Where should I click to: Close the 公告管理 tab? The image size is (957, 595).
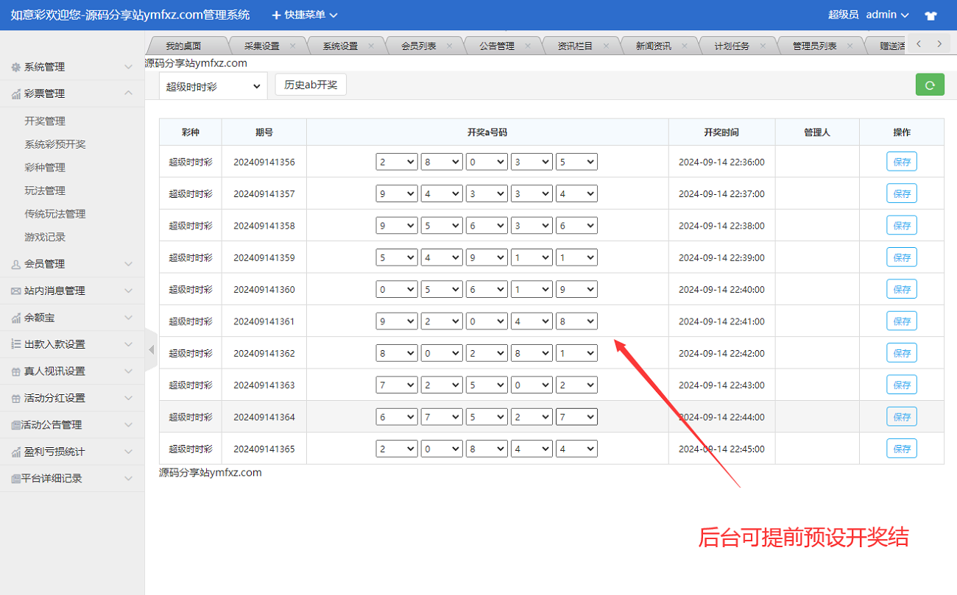pyautogui.click(x=528, y=46)
